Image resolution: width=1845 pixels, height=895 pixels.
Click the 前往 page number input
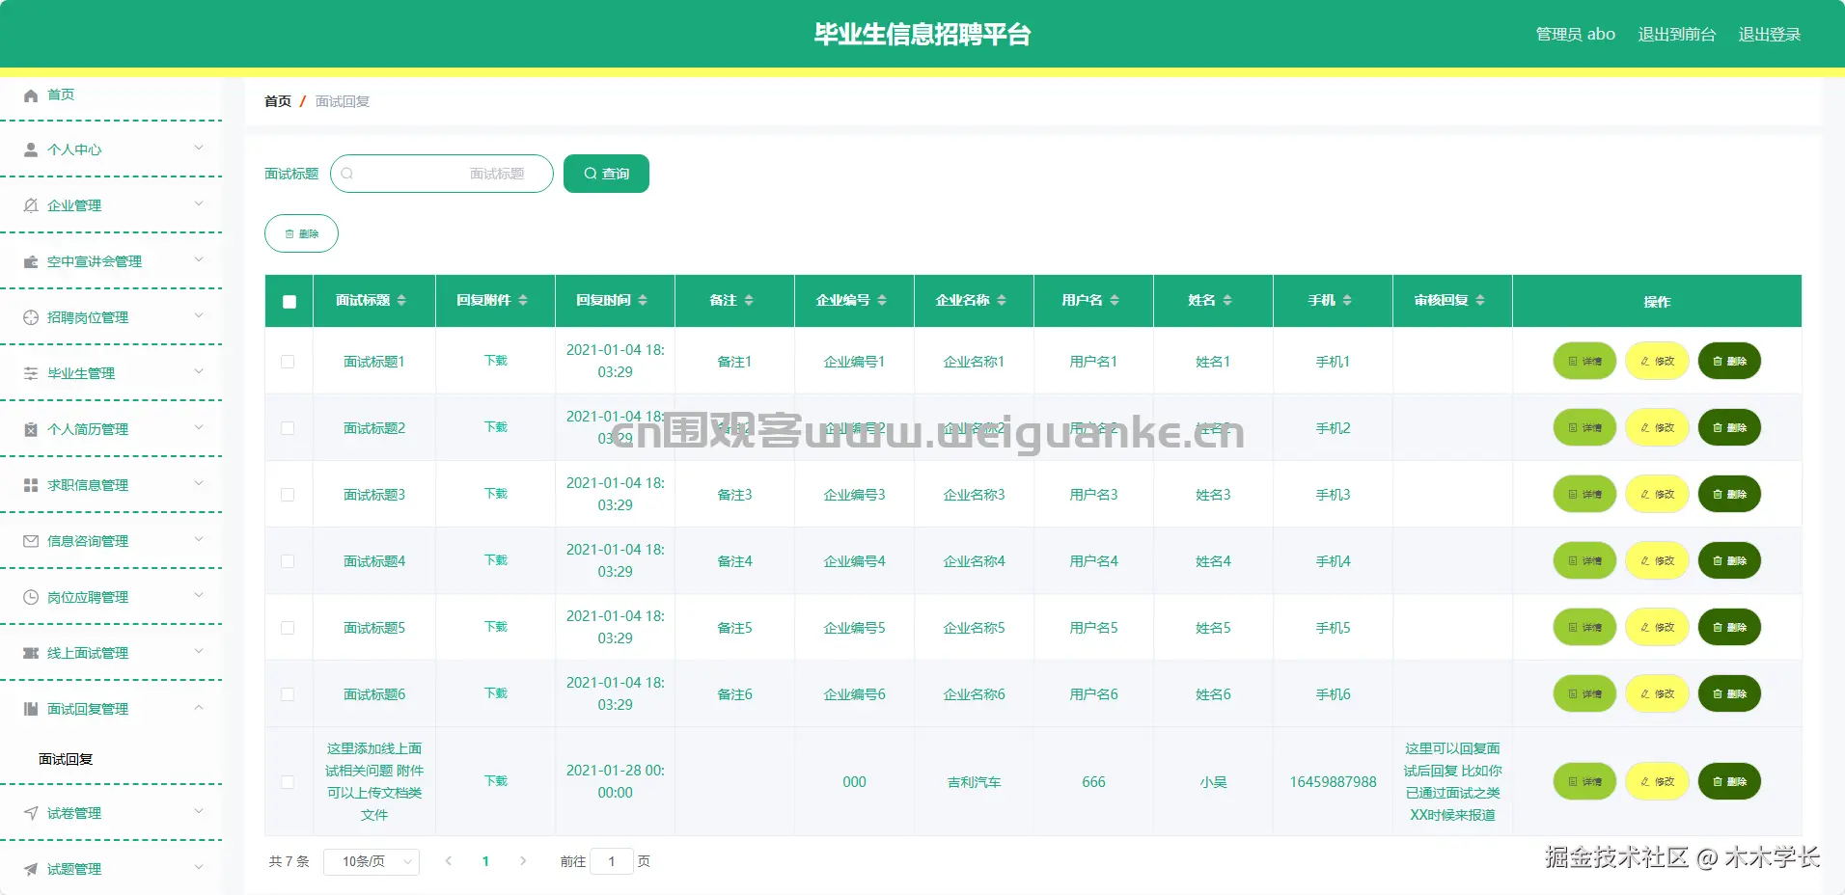(612, 861)
